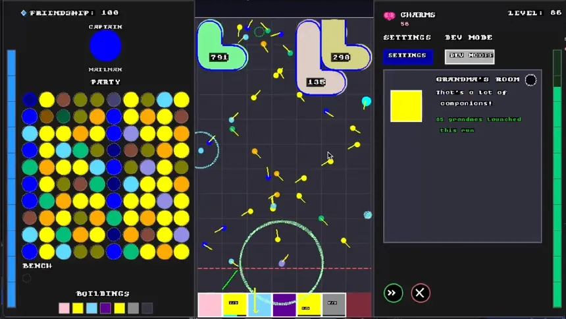
Task: Select the empty Bench slot circle
Action: pyautogui.click(x=26, y=278)
